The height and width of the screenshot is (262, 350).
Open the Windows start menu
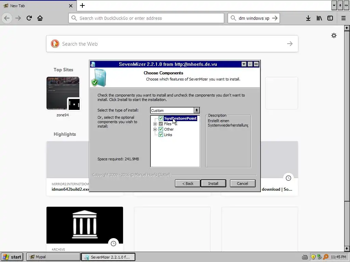pos(13,257)
